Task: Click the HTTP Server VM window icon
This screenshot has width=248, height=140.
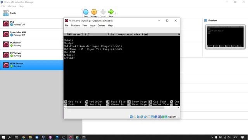Action: 66,21
